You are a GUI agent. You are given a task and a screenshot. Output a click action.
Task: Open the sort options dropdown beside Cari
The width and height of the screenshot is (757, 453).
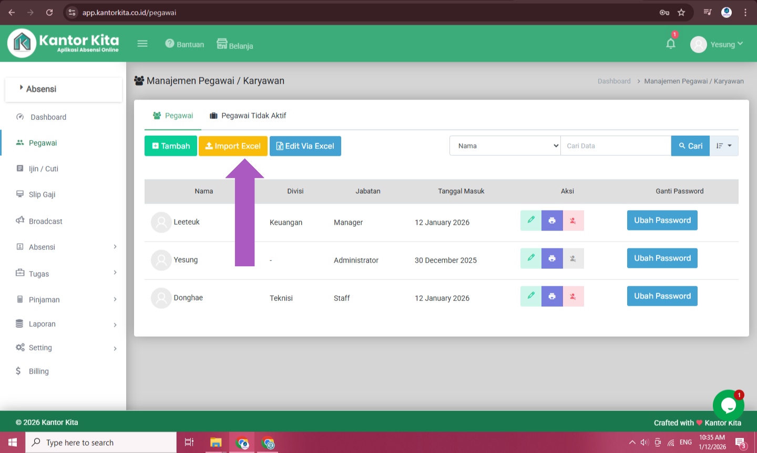tap(724, 146)
